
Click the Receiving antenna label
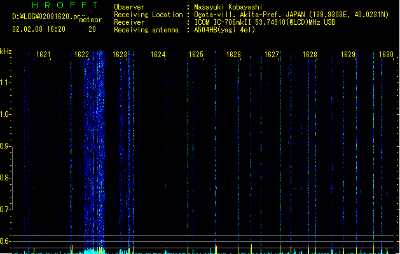pos(146,30)
